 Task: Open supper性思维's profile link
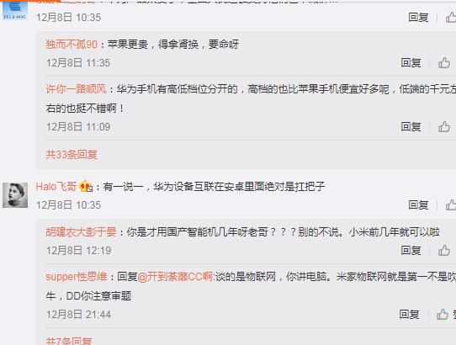(77, 276)
